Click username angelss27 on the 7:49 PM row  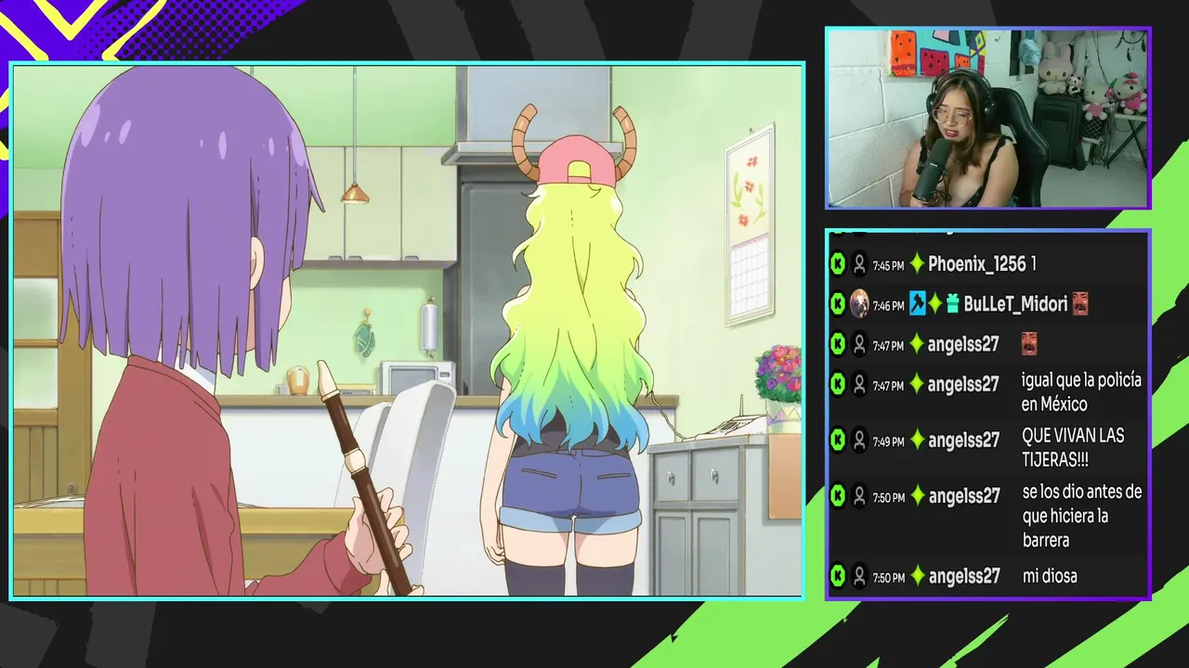point(963,440)
